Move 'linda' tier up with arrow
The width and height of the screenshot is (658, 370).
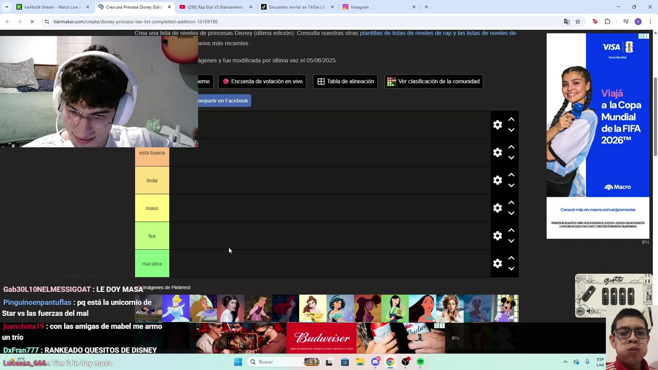[511, 175]
